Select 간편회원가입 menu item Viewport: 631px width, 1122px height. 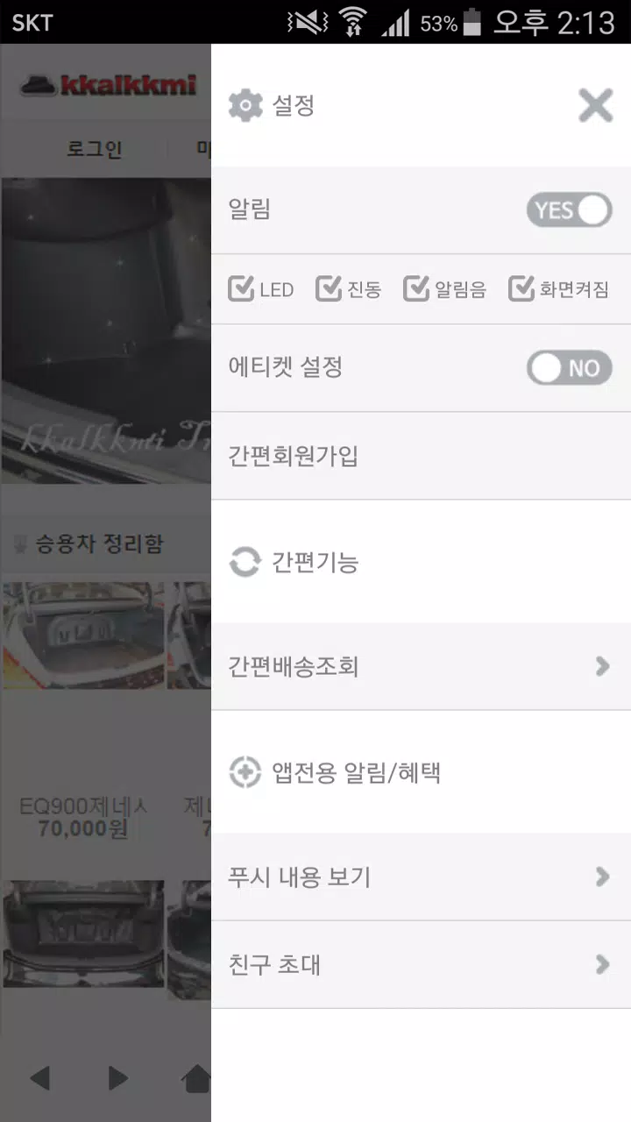(x=421, y=456)
